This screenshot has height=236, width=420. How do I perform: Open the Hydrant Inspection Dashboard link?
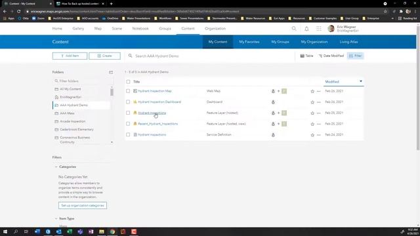tap(159, 102)
